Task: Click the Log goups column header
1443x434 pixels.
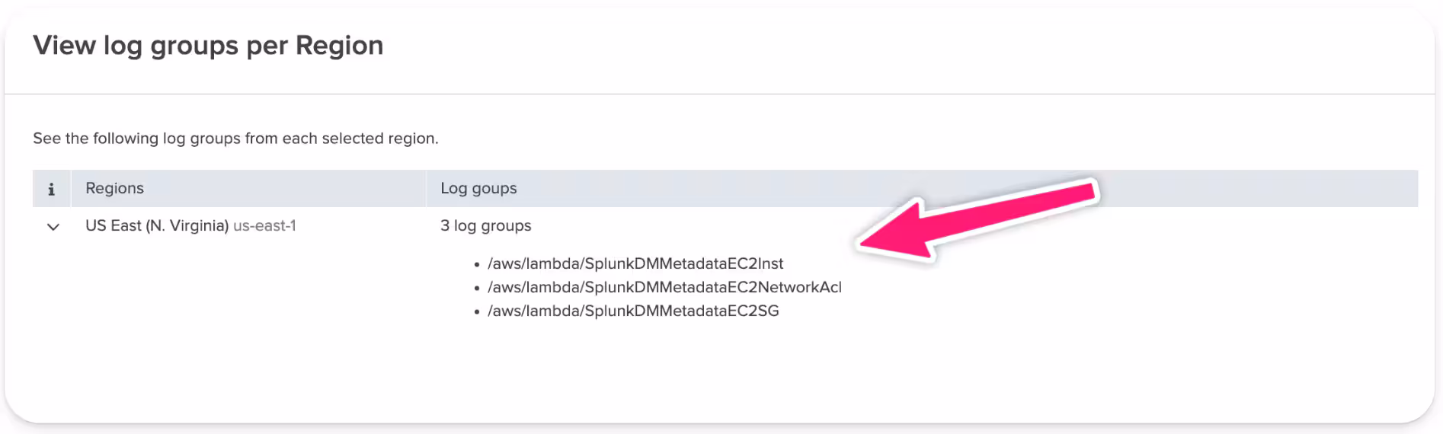Action: pyautogui.click(x=478, y=188)
